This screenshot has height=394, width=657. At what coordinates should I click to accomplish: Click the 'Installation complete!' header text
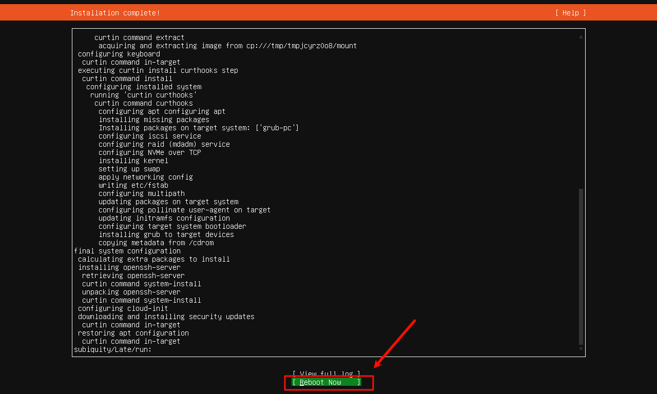115,13
